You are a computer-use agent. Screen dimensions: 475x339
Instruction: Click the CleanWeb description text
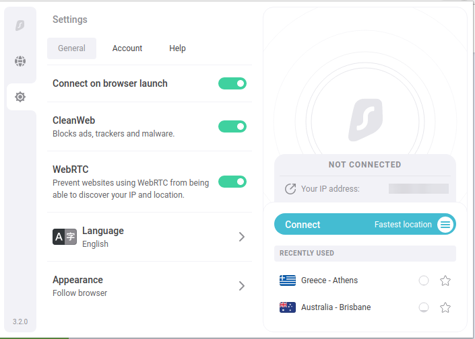tap(114, 134)
